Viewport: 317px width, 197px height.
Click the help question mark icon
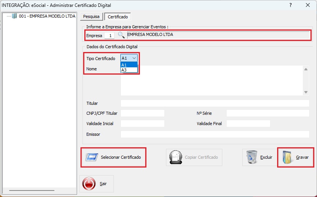(291, 5)
